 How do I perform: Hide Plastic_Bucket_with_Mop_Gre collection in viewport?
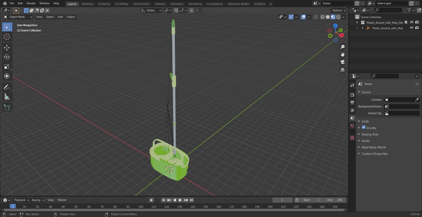pos(411,22)
